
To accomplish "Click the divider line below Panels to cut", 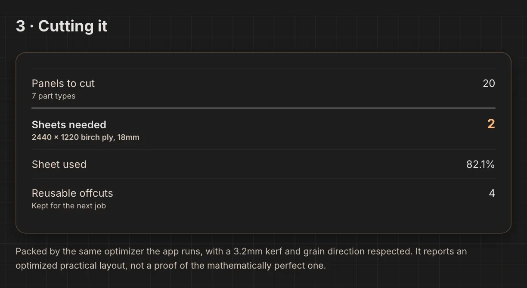I will (x=263, y=108).
